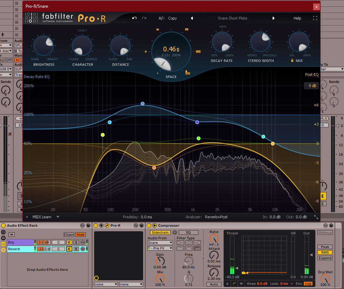The image size is (344, 289).
Task: Click the Copy button in Pro-R
Action: coord(172,18)
